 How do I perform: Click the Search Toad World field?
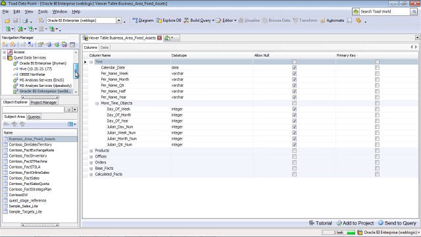pyautogui.click(x=384, y=12)
